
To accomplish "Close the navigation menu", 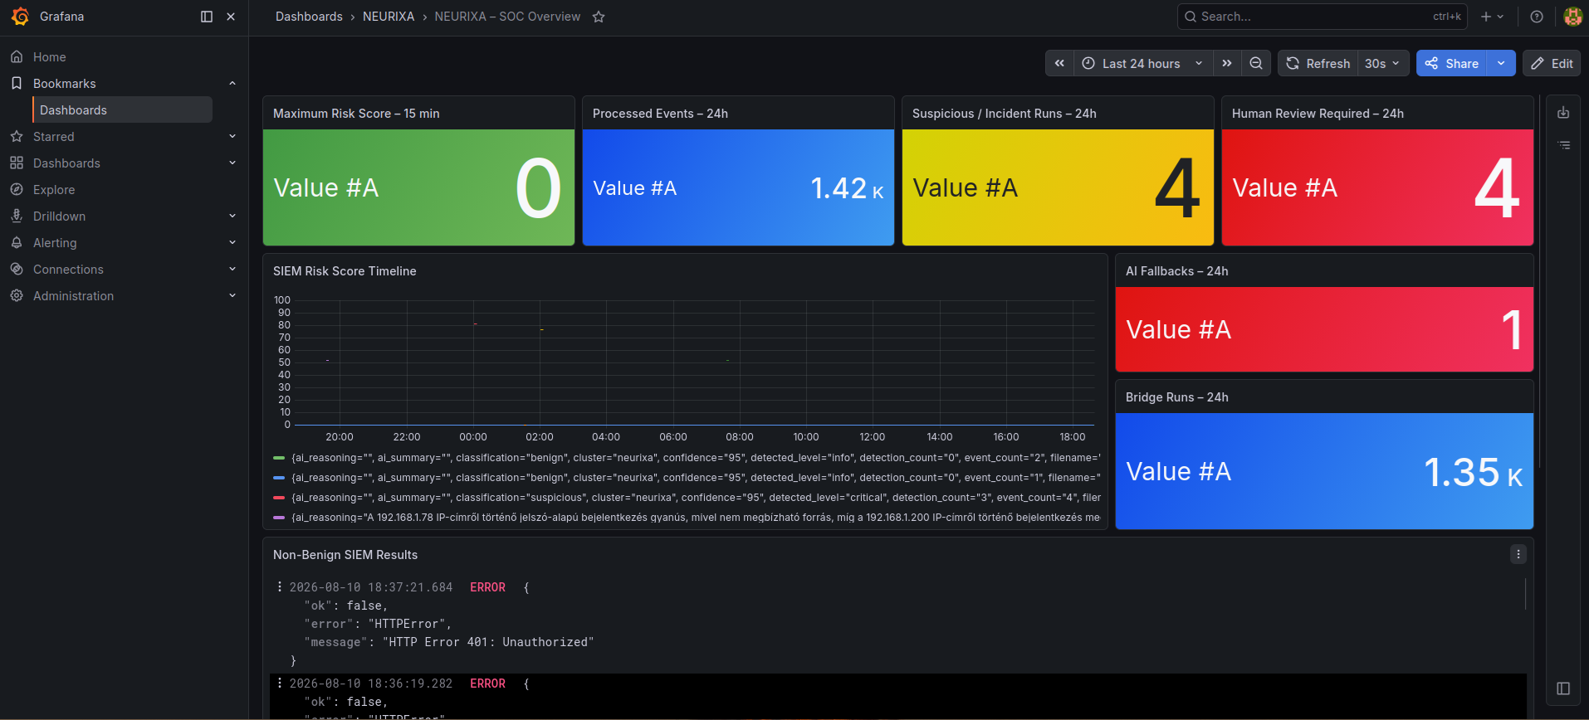I will [231, 17].
